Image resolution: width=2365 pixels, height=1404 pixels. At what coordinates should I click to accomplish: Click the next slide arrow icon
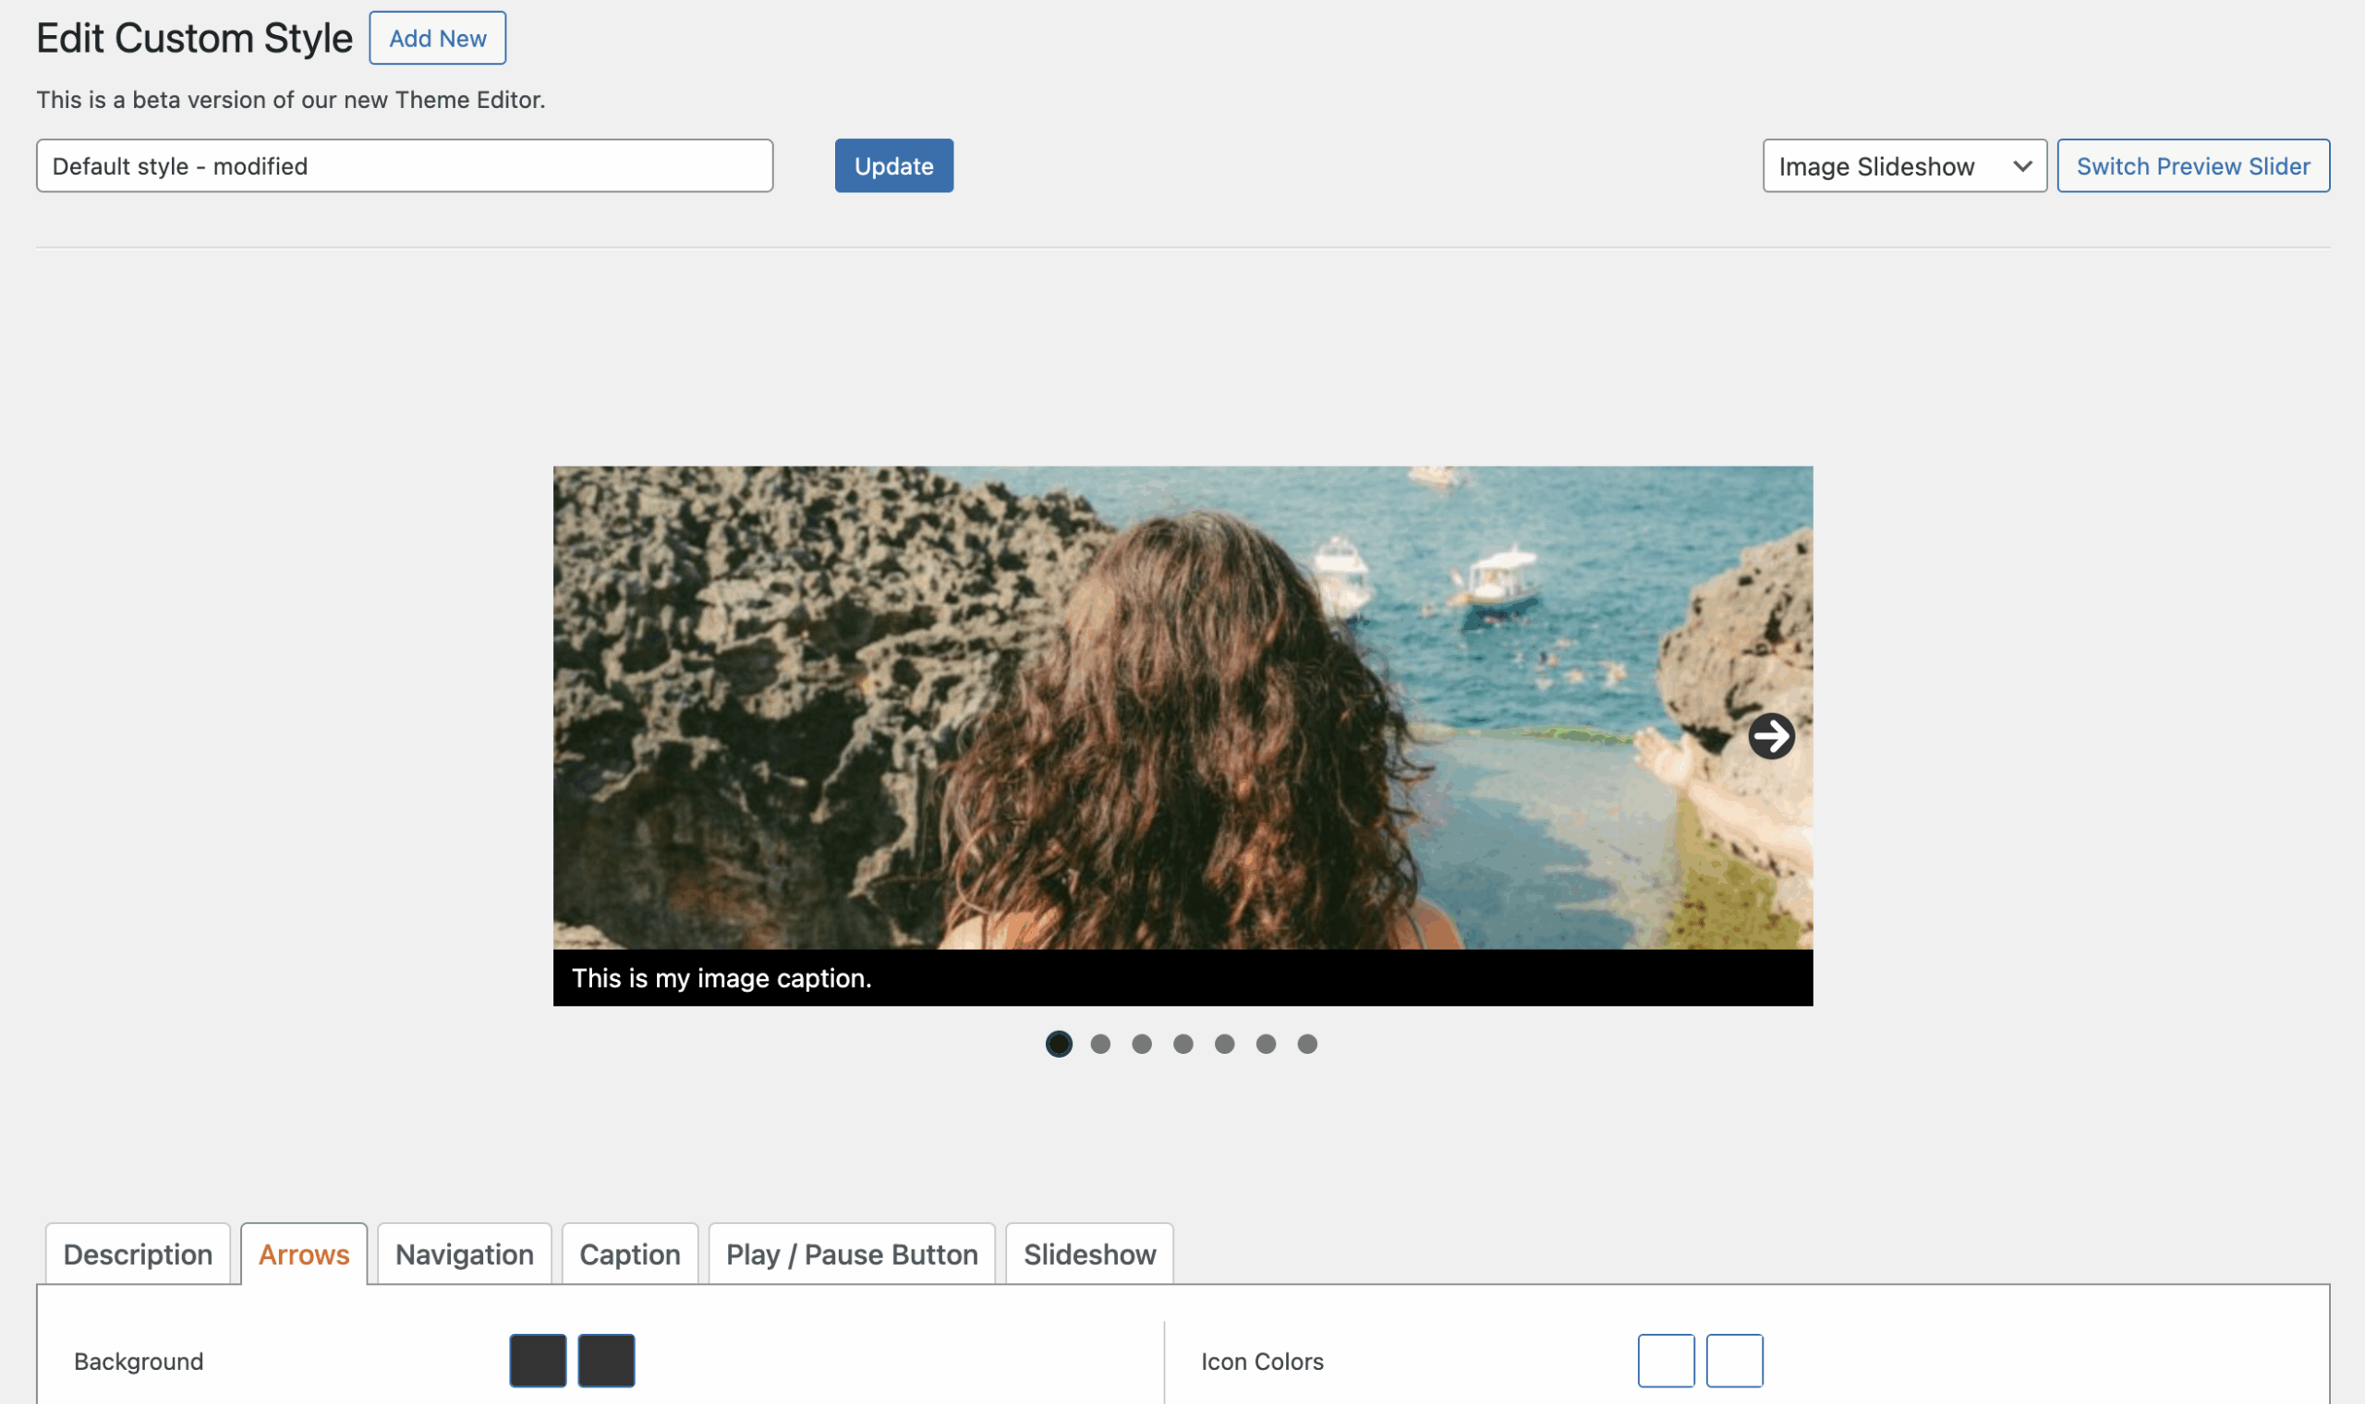click(1771, 736)
